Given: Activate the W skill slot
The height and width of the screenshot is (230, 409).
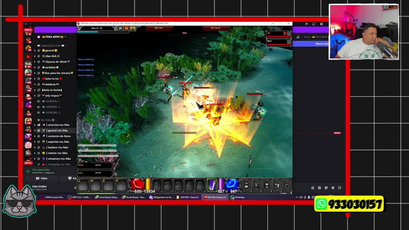Looking at the screenshot, I should pos(96,185).
